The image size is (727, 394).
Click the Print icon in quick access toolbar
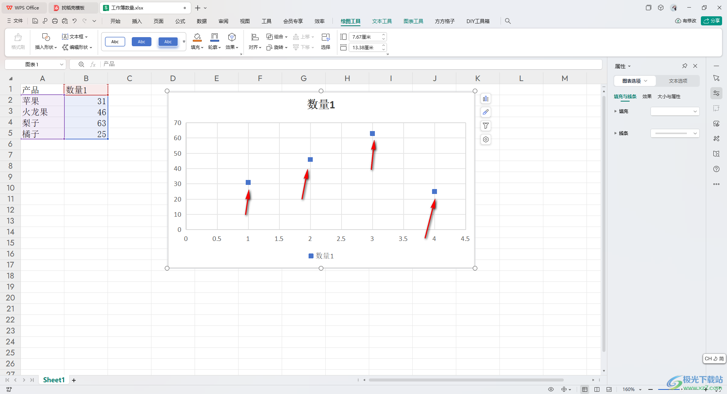[55, 21]
